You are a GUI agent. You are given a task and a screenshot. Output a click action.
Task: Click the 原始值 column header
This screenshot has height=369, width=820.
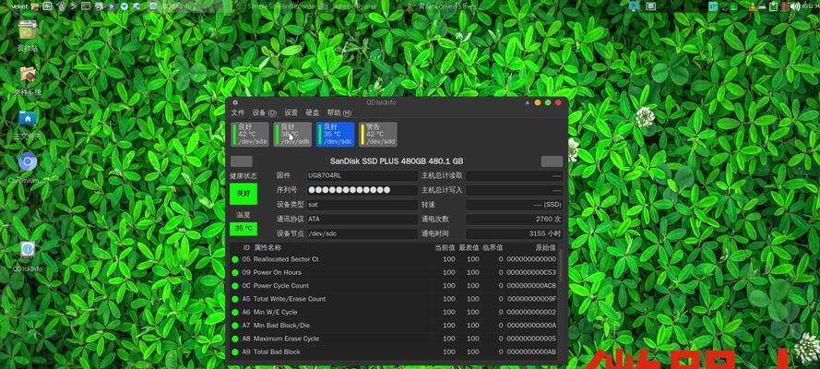coord(545,248)
